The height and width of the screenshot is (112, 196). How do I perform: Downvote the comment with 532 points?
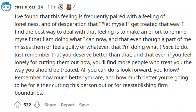(37, 105)
